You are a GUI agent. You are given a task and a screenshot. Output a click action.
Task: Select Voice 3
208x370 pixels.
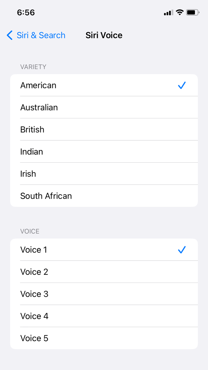click(34, 294)
